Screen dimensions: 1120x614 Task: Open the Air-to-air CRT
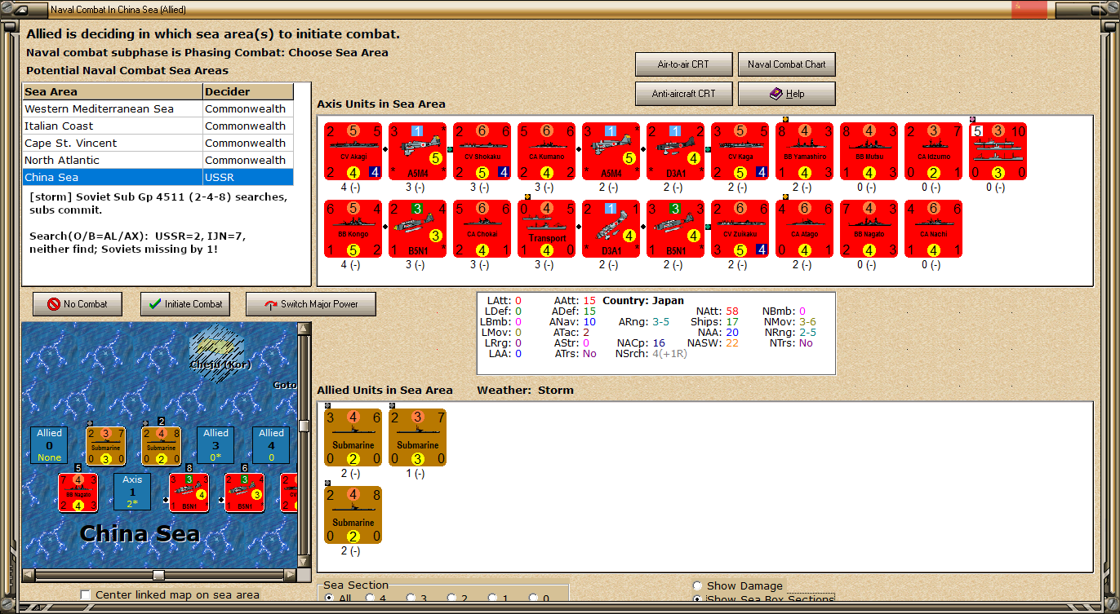tap(683, 64)
